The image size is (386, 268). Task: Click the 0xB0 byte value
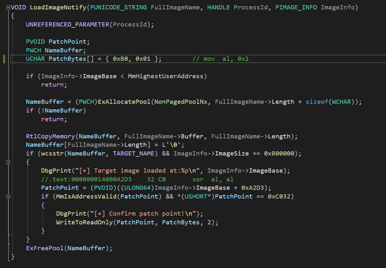120,59
